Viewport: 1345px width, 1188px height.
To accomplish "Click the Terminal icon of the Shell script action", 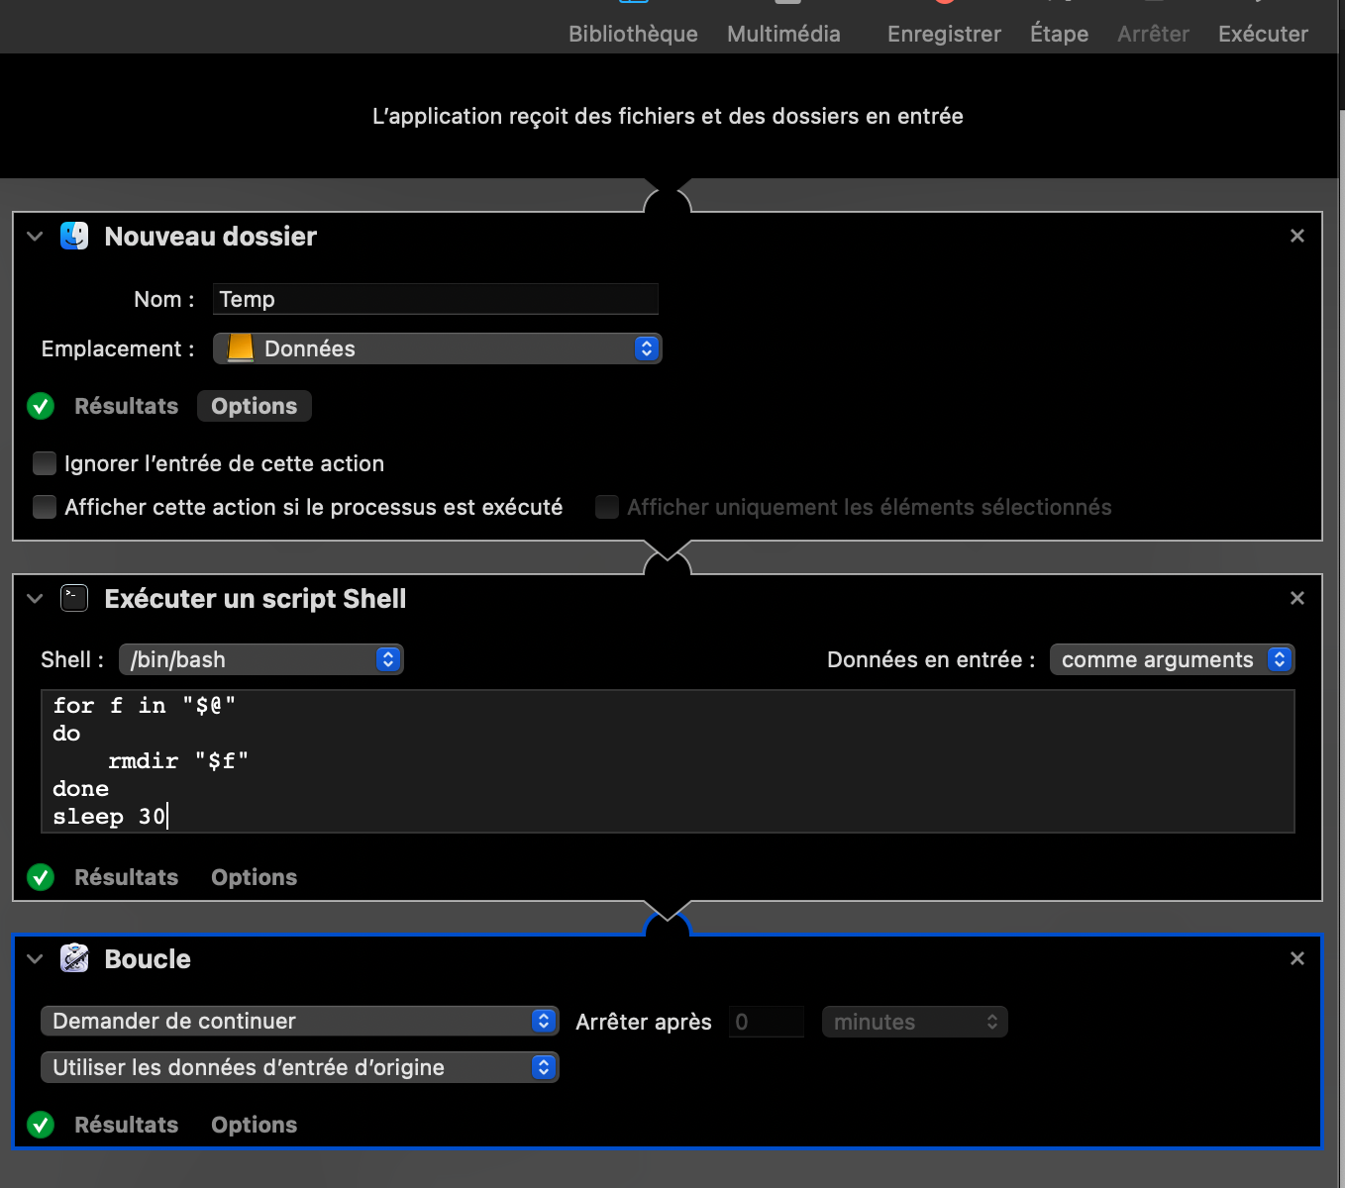I will click(x=74, y=598).
